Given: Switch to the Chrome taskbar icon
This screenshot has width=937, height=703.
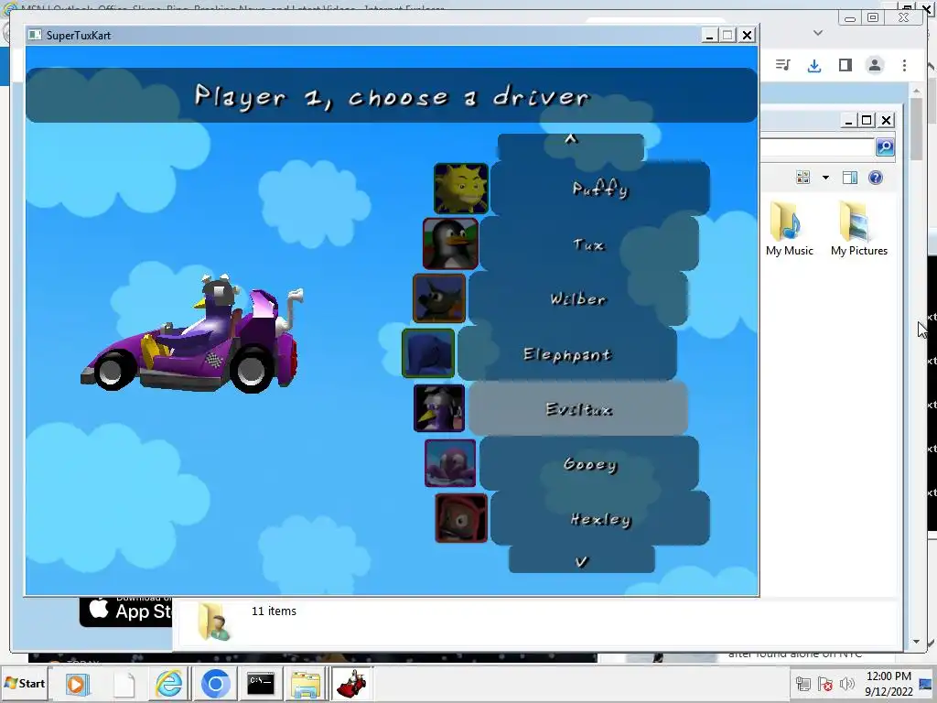Looking at the screenshot, I should pyautogui.click(x=215, y=684).
